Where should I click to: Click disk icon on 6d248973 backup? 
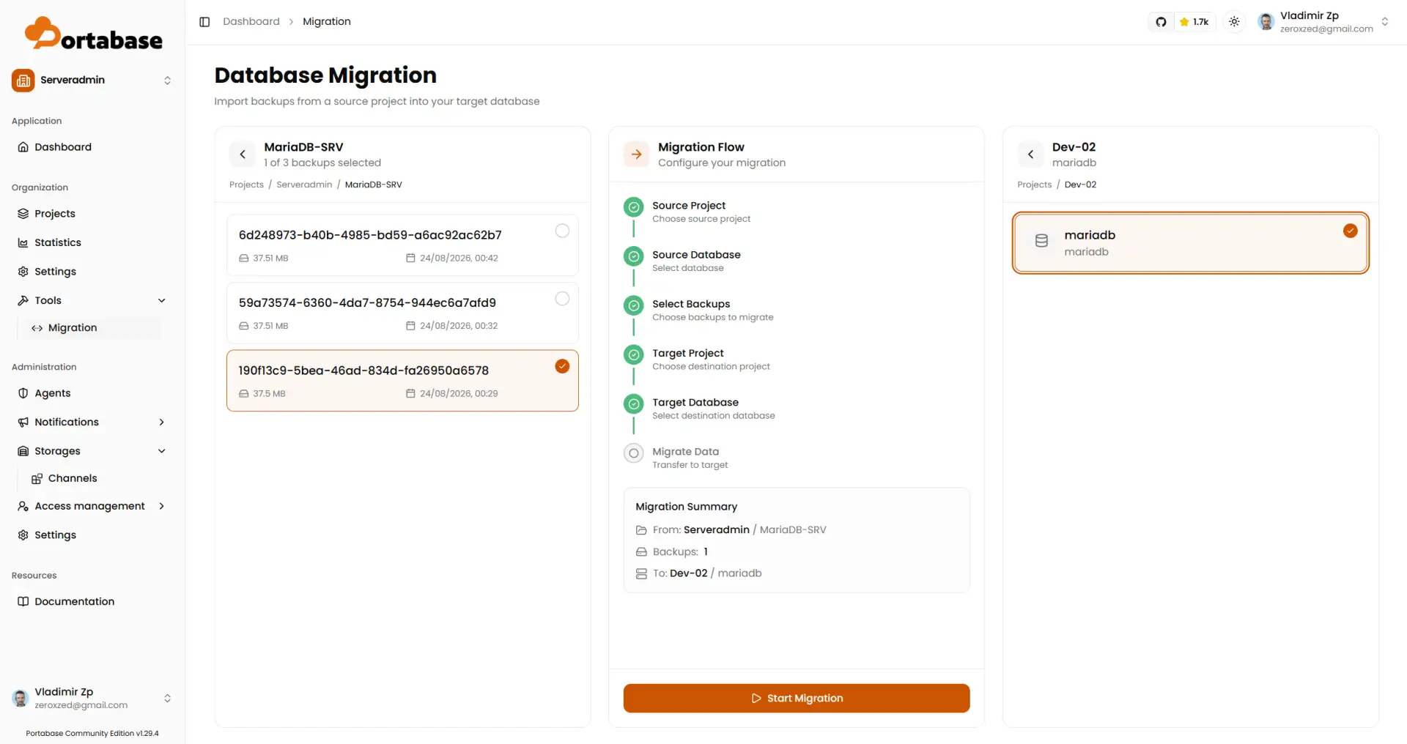coord(244,258)
